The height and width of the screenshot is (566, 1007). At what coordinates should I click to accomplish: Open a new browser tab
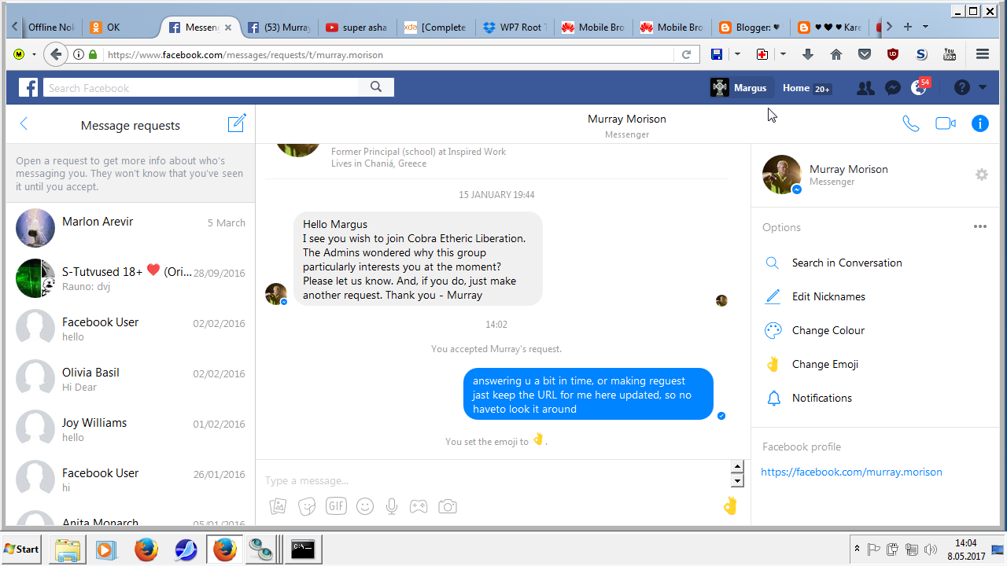click(907, 27)
